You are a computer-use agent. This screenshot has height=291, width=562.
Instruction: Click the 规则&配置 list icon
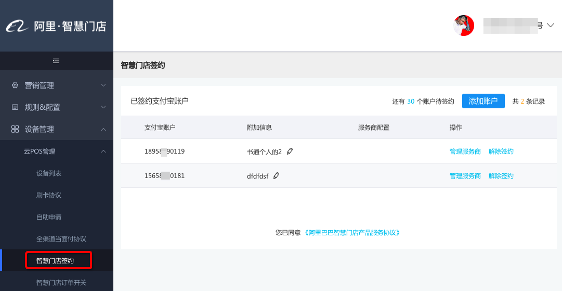tap(15, 107)
